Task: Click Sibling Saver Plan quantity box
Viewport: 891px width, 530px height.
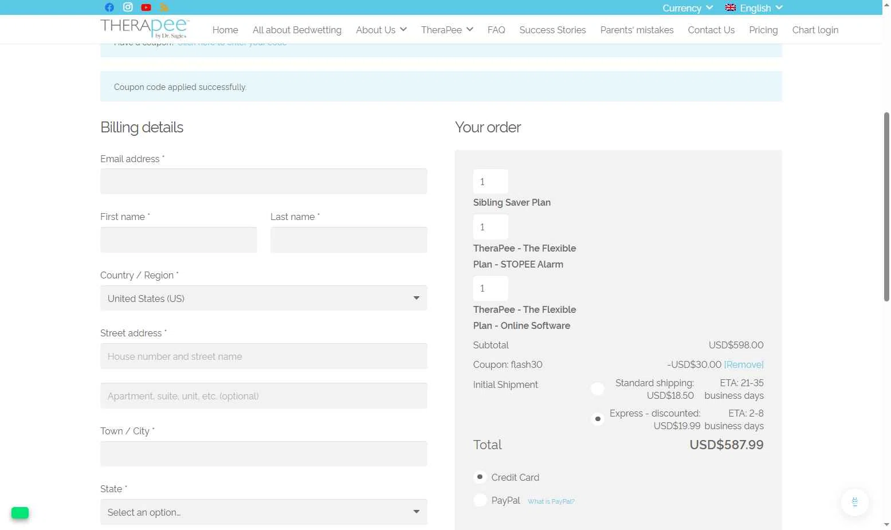Action: click(490, 182)
